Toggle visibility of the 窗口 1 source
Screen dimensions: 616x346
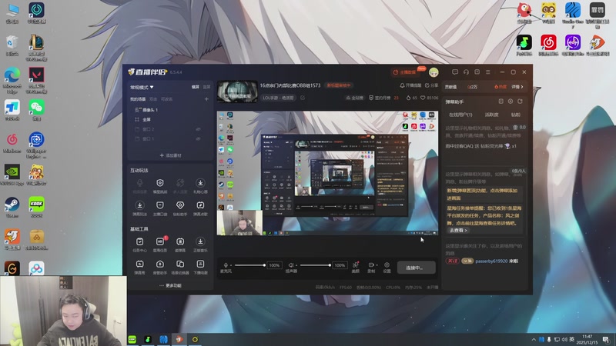tap(199, 138)
